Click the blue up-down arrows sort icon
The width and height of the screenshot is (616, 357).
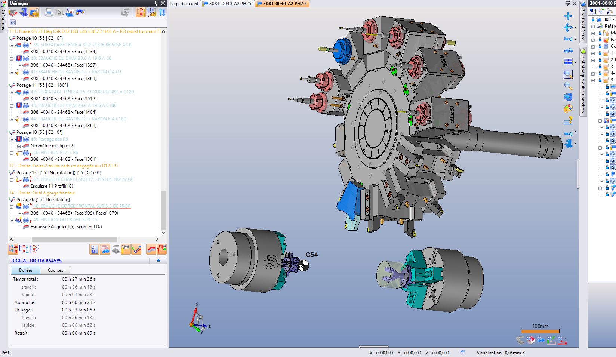tap(162, 13)
